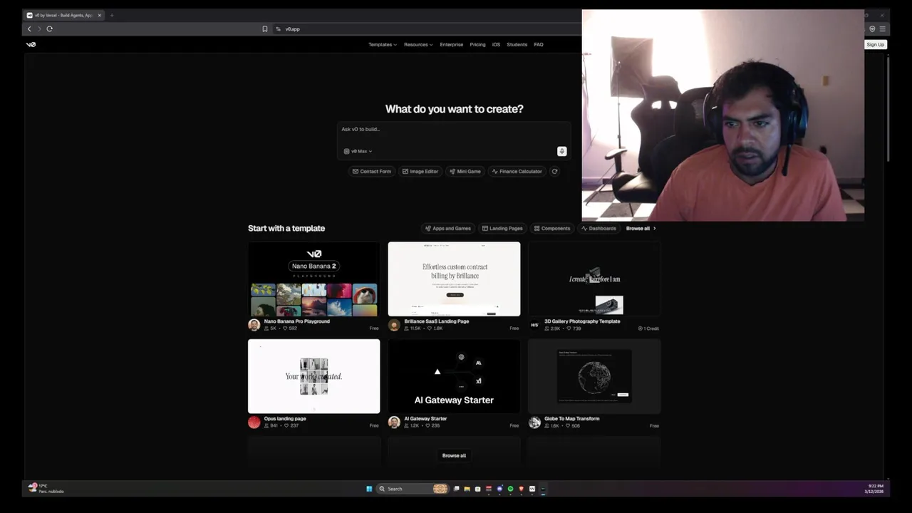The width and height of the screenshot is (912, 513).
Task: Open the weather widget showing 17°C
Action: 46,488
